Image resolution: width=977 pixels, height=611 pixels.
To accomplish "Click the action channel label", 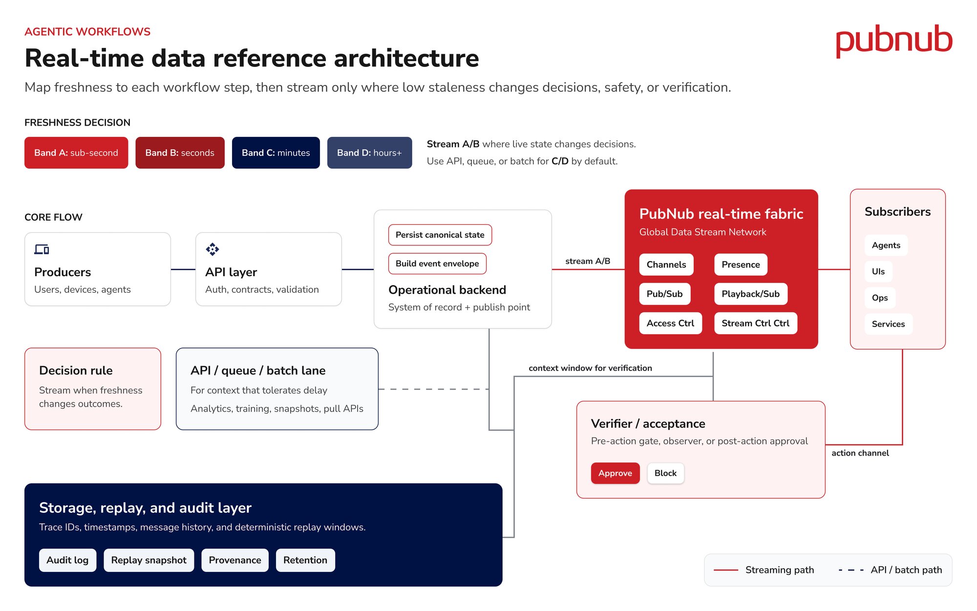I will pyautogui.click(x=860, y=453).
